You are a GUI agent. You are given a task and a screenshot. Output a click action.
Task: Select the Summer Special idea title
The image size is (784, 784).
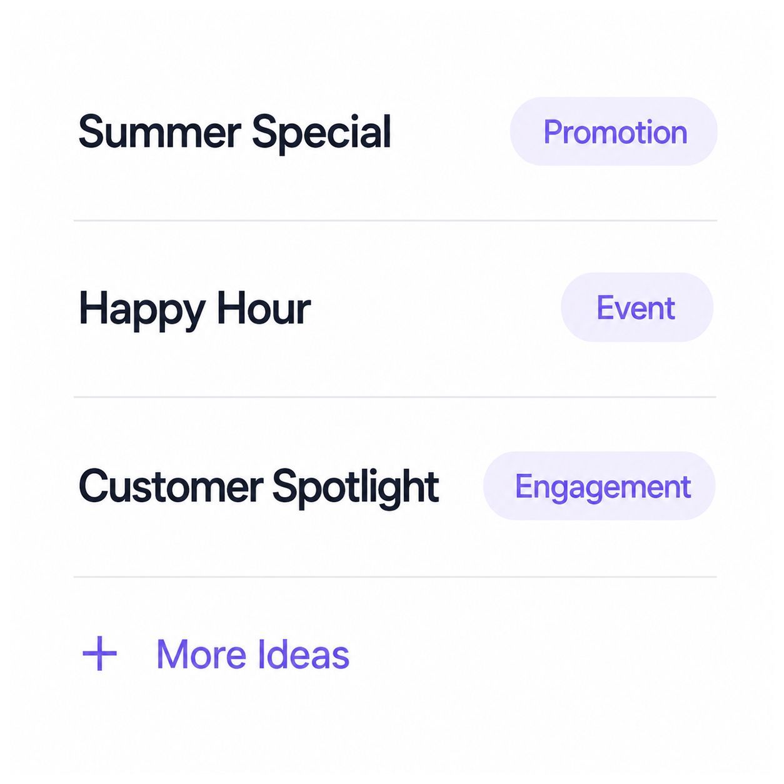click(234, 133)
